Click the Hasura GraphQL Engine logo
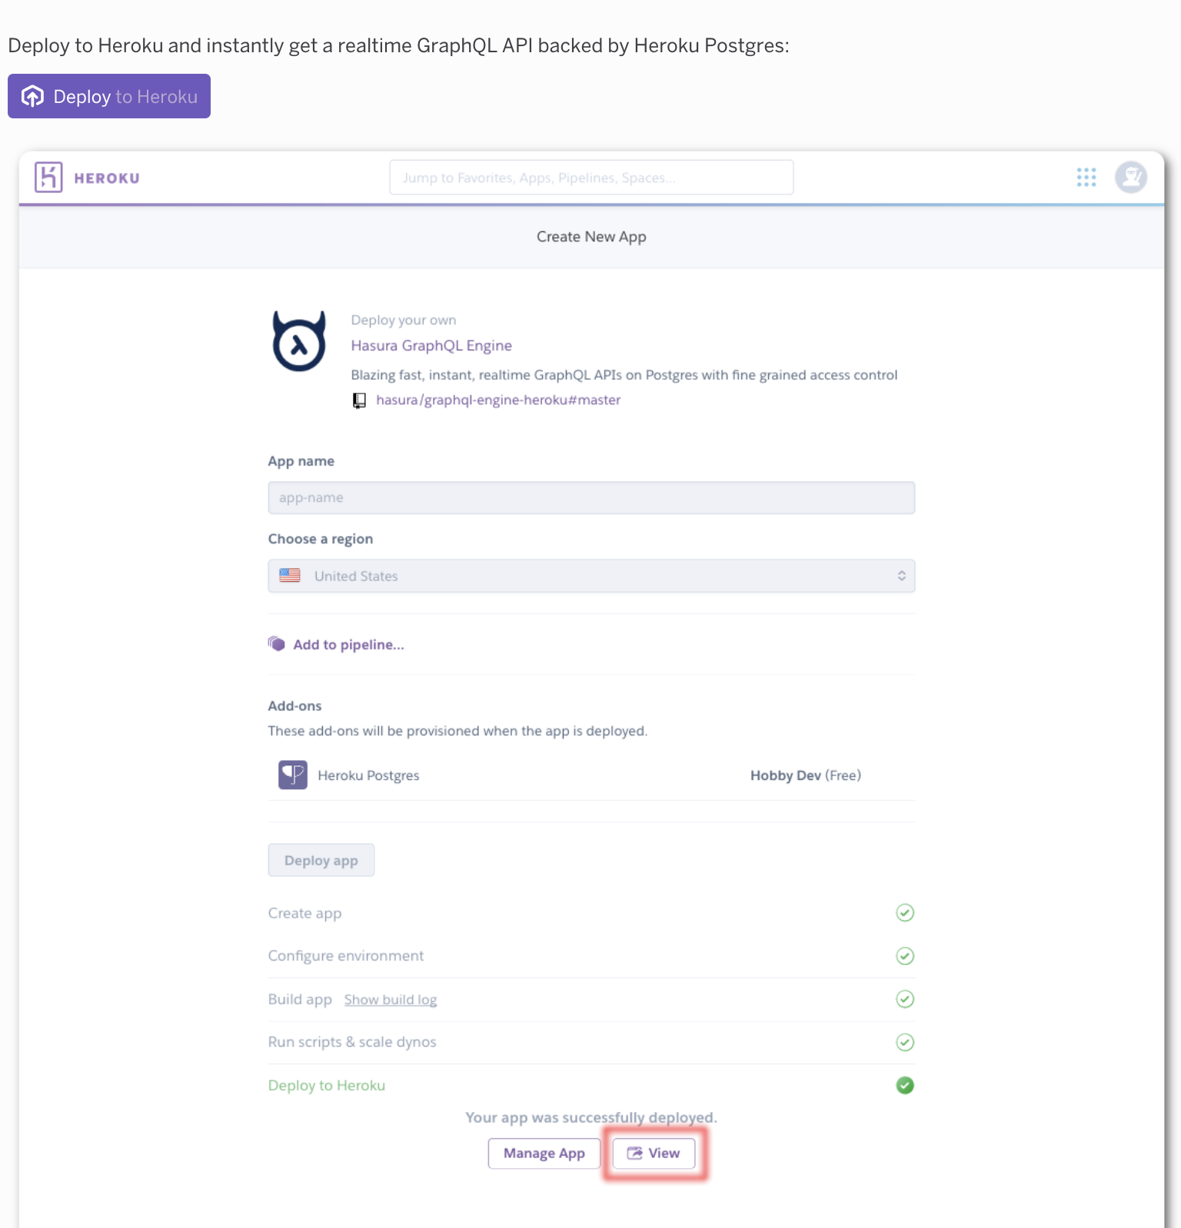The height and width of the screenshot is (1228, 1181). pyautogui.click(x=299, y=341)
